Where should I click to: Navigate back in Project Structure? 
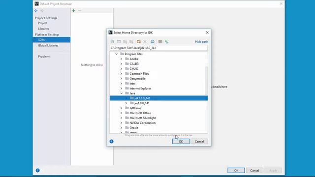pos(36,11)
